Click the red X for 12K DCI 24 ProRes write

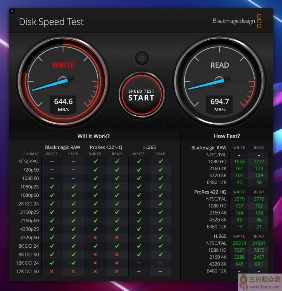click(95, 263)
